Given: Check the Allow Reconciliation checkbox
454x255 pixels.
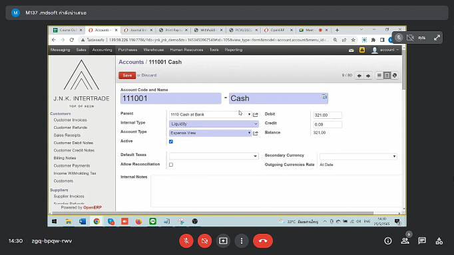Looking at the screenshot, I should [171, 165].
